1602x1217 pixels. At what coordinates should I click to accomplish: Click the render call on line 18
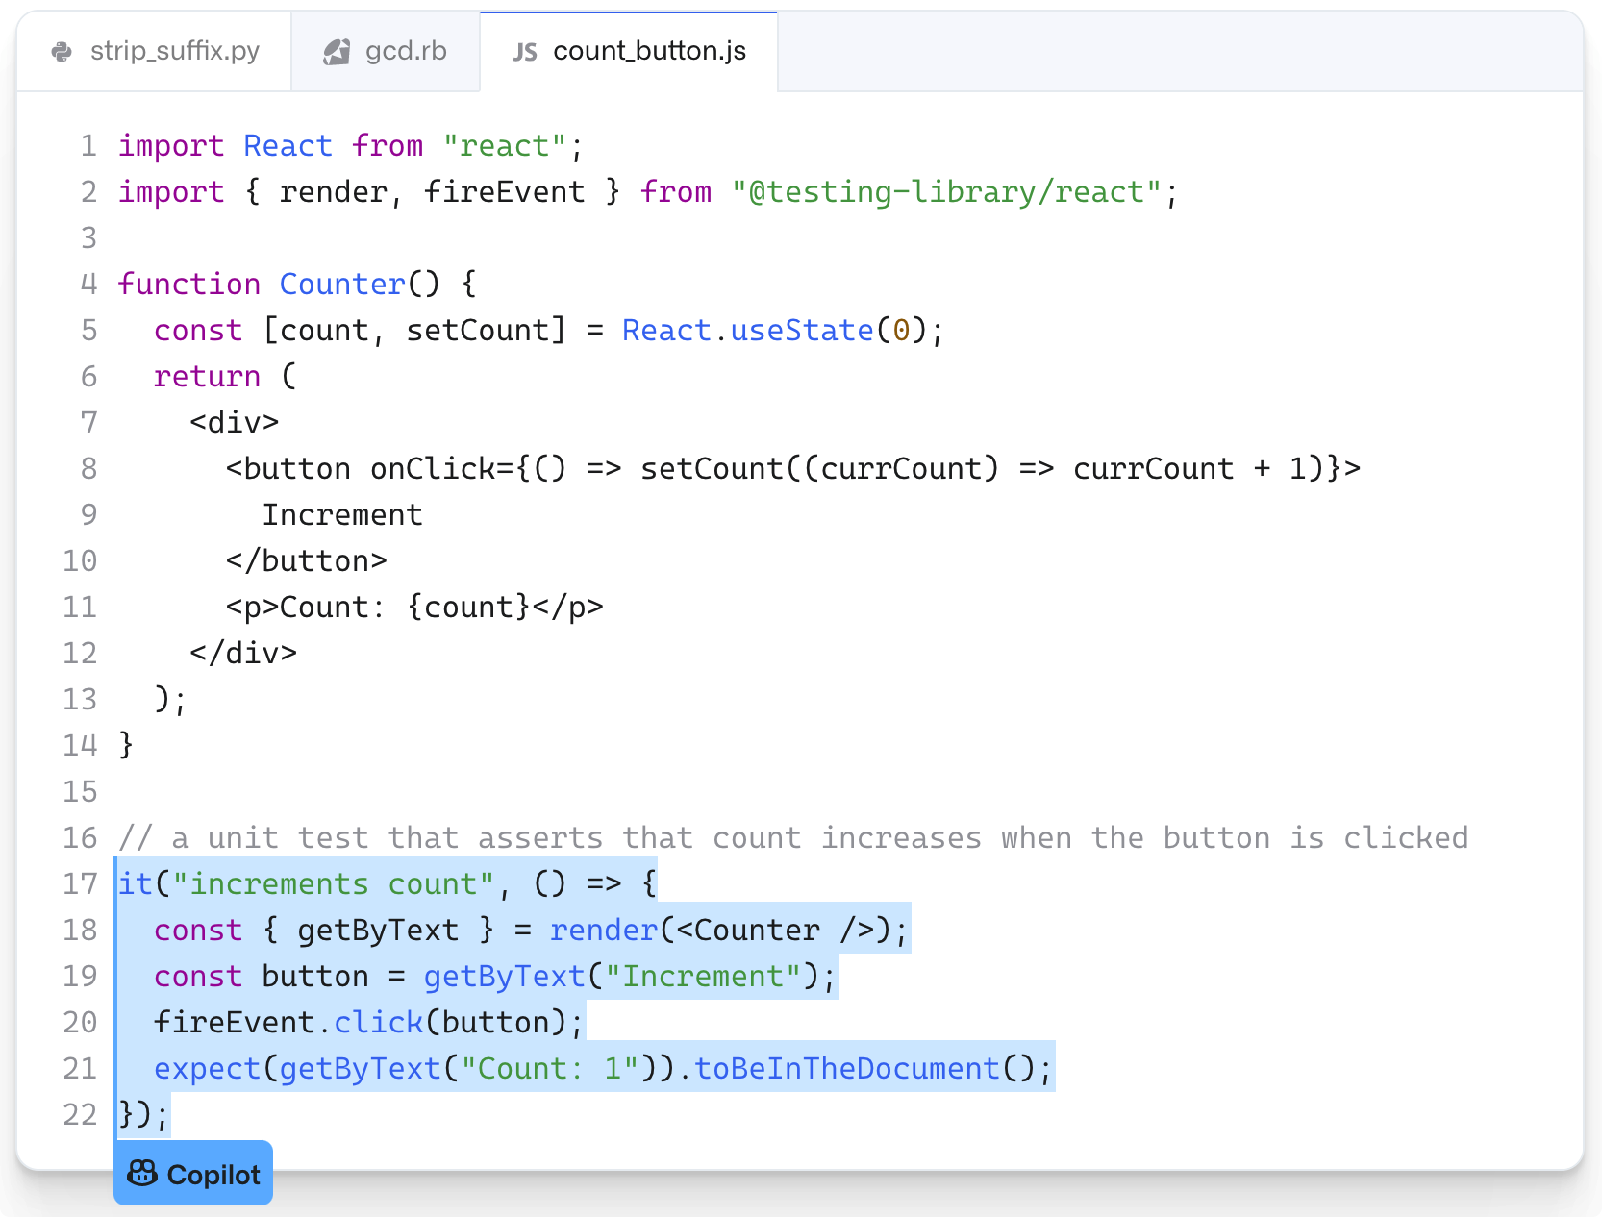(602, 930)
